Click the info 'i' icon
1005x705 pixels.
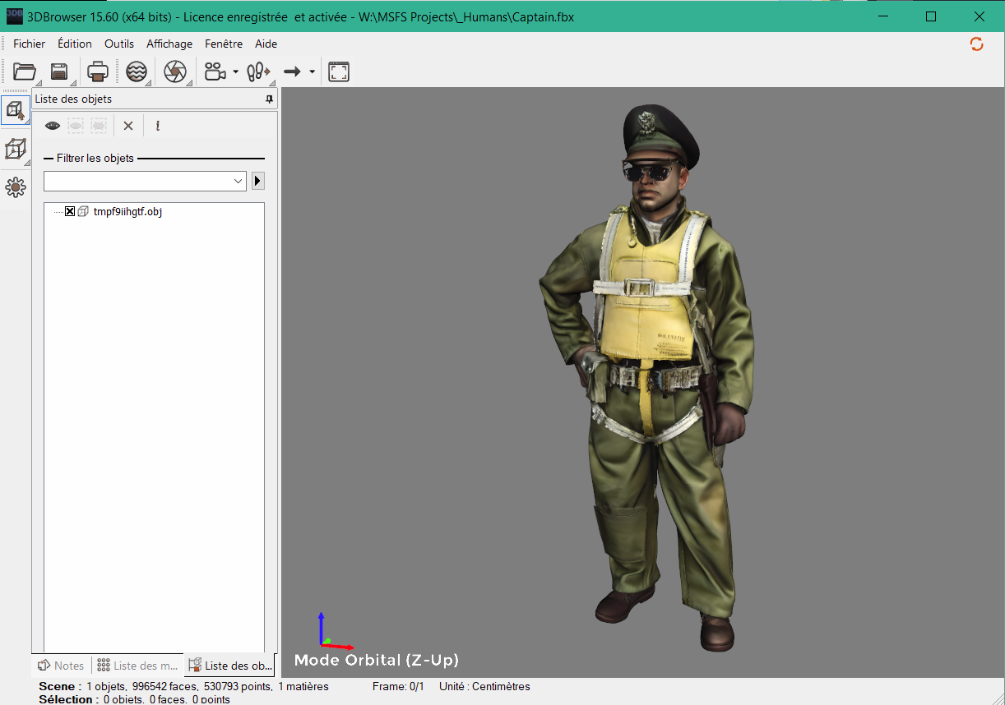tap(157, 126)
